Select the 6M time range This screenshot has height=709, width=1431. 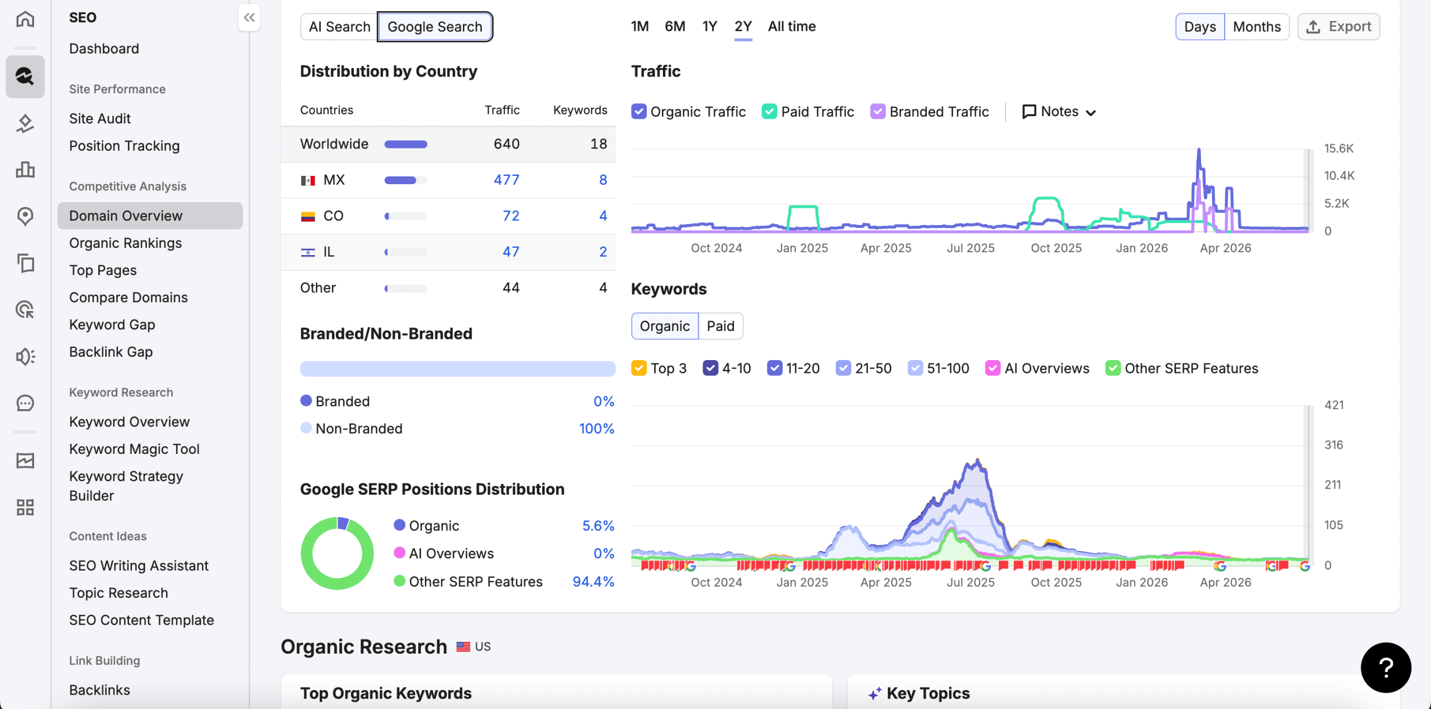coord(675,26)
